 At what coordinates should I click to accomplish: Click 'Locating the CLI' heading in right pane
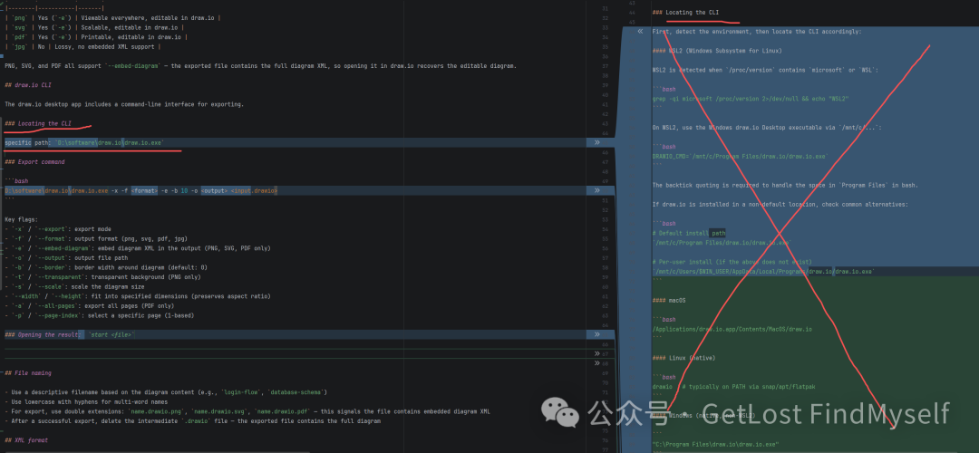tap(686, 13)
